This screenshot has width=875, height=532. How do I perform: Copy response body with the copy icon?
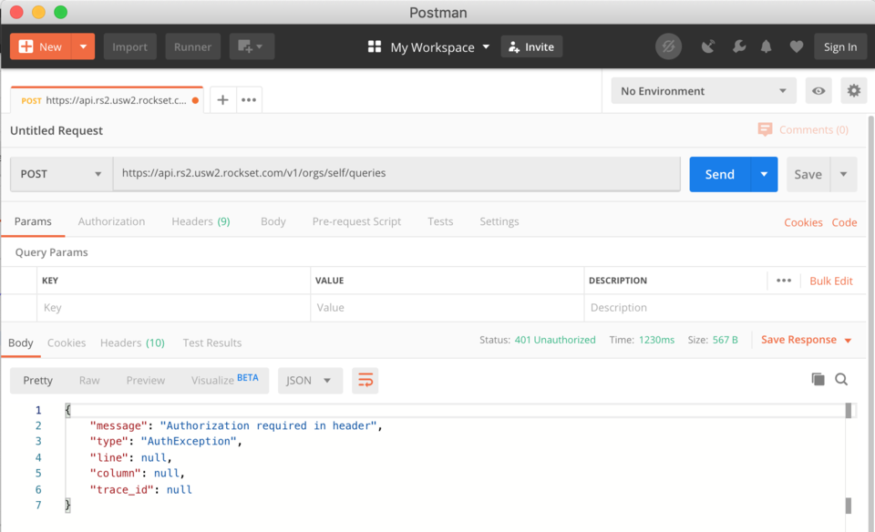pos(818,379)
